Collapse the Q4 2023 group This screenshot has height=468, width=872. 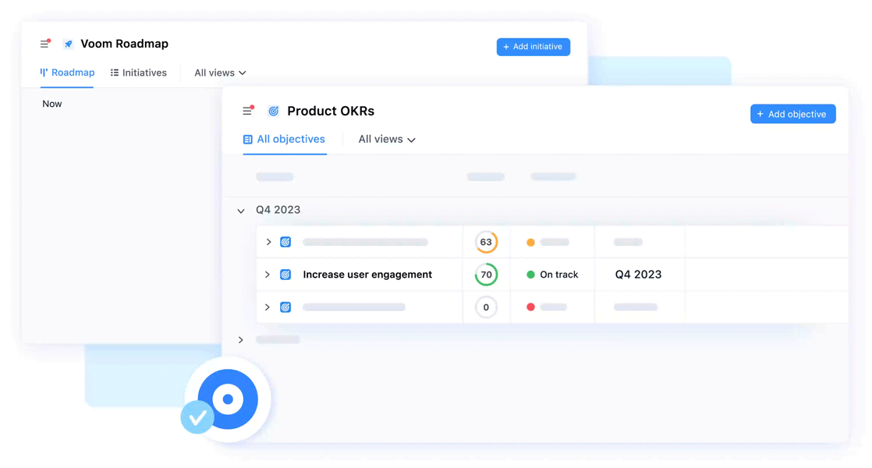pos(241,211)
